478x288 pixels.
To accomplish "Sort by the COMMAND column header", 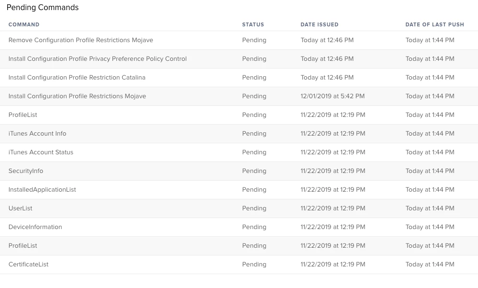I will [x=24, y=24].
